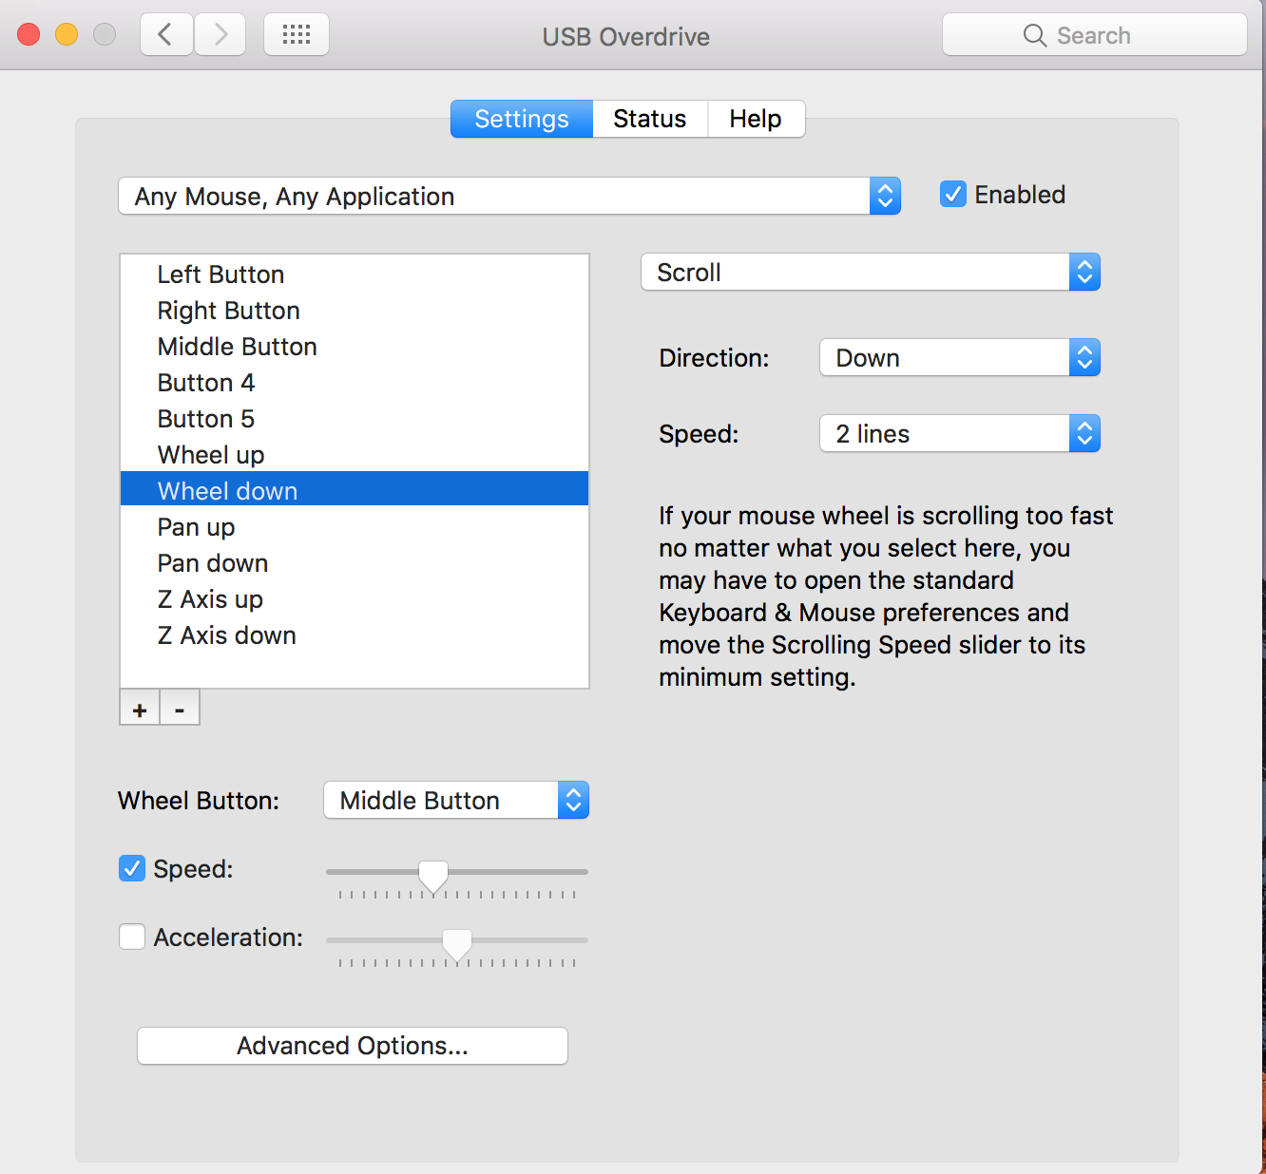
Task: Click the magnifying glass search icon
Action: 1034,35
